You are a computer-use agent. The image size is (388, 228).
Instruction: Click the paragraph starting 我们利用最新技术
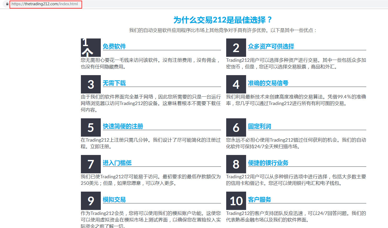tap(296, 100)
